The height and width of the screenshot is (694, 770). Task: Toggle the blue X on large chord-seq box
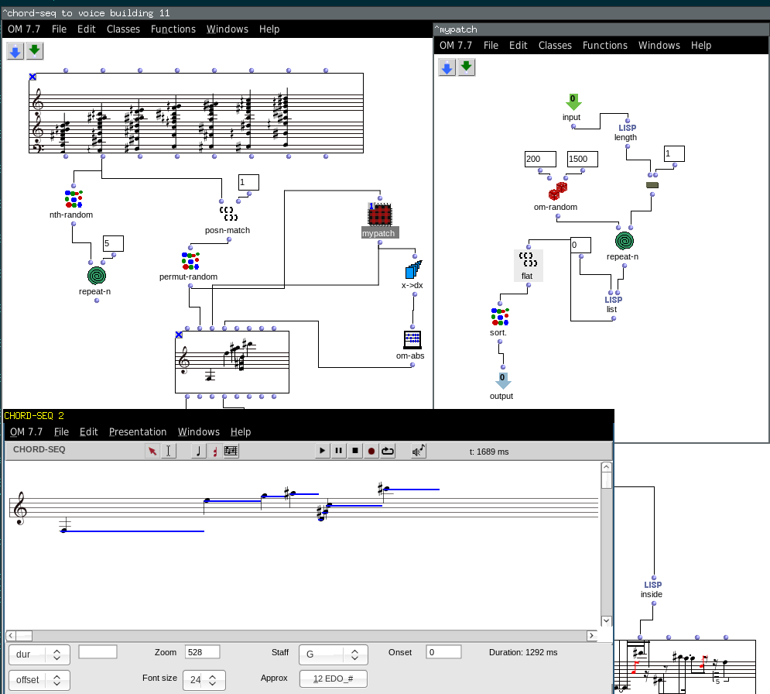point(33,77)
